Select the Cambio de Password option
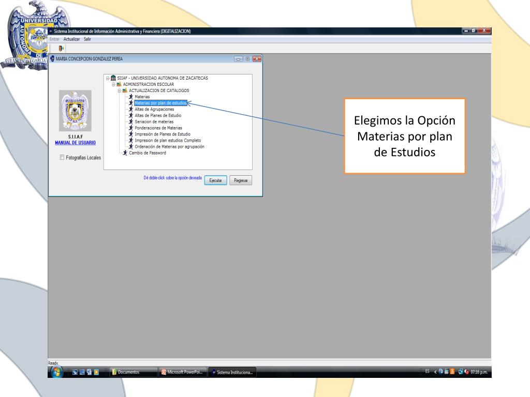Screen dimensions: 530x397 pyautogui.click(x=148, y=153)
